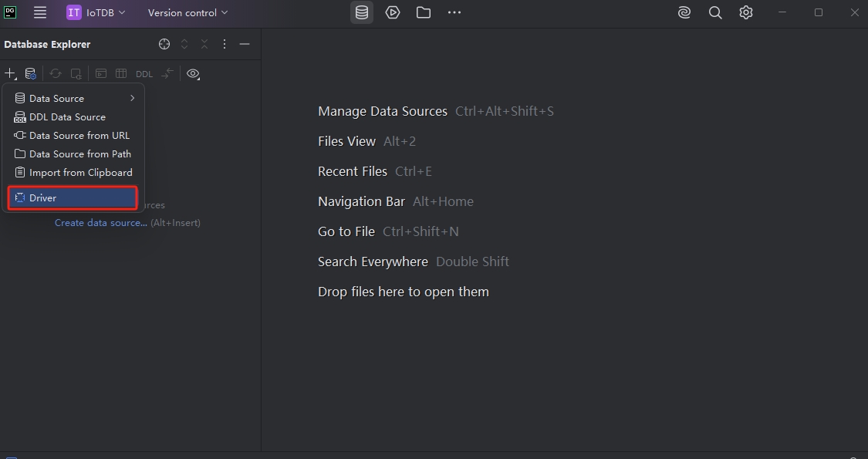Open Database Explorer options (three dots)
868x459 pixels.
coord(225,45)
